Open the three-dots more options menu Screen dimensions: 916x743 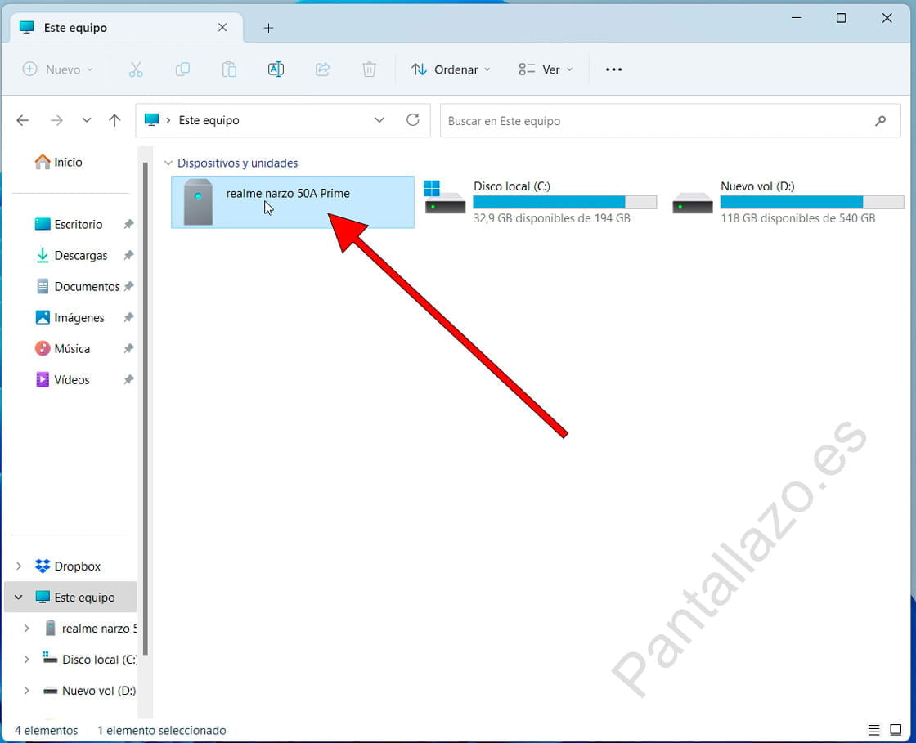(613, 69)
